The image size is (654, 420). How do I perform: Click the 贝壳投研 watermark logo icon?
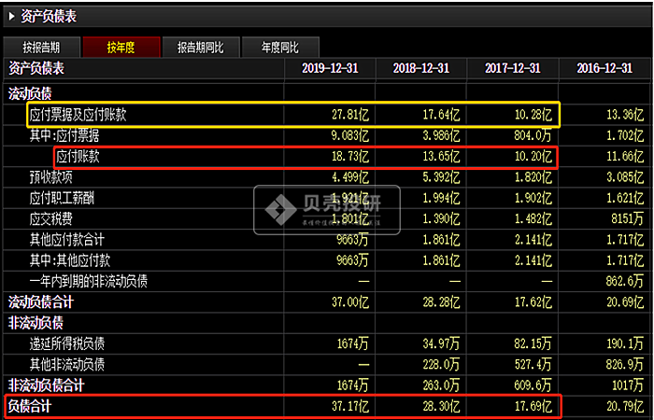[x=278, y=208]
